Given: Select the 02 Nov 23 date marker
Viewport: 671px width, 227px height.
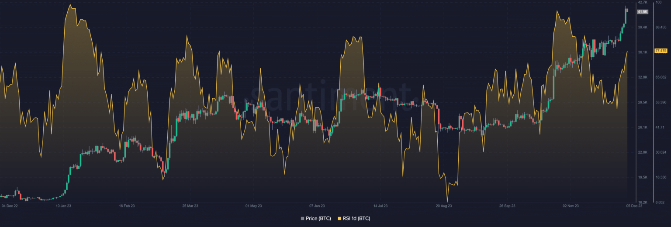Looking at the screenshot, I should point(571,205).
